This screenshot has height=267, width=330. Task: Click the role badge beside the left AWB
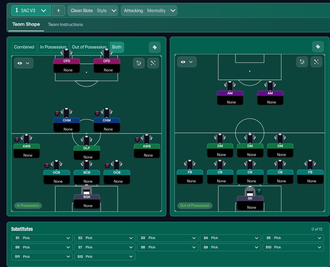click(17, 139)
